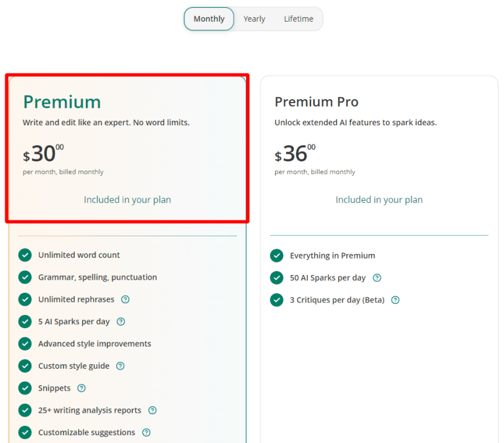Click help icon for 25+ writing analysis reports
The height and width of the screenshot is (443, 504).
(x=152, y=410)
